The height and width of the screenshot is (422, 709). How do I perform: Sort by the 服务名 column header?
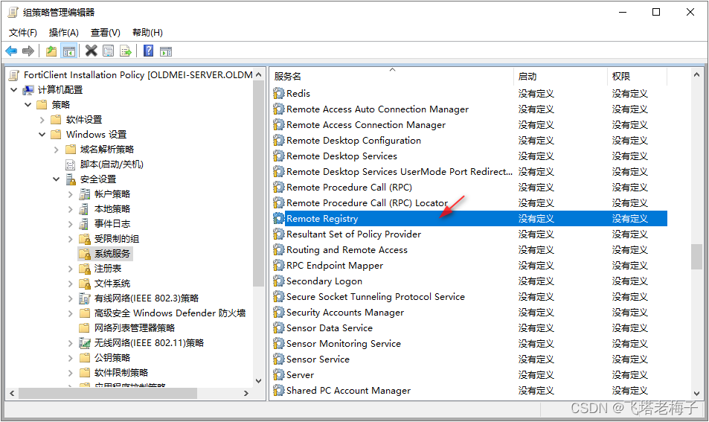coord(392,77)
